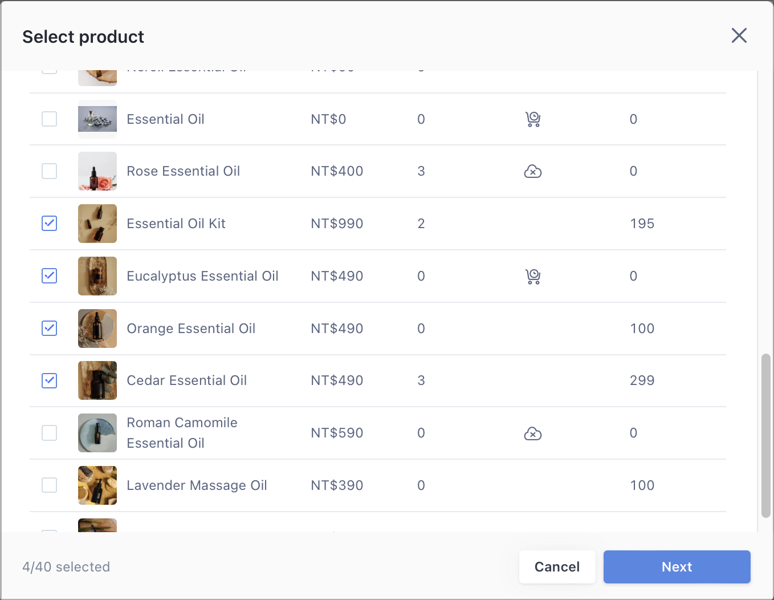Uncheck the Orange Essential Oil checkbox
The width and height of the screenshot is (774, 600).
click(50, 329)
